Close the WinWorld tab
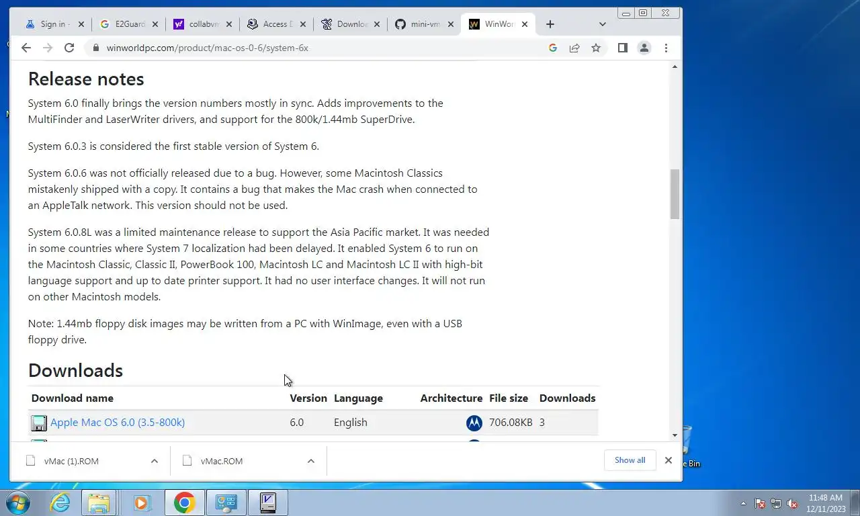This screenshot has width=860, height=516. (x=525, y=24)
